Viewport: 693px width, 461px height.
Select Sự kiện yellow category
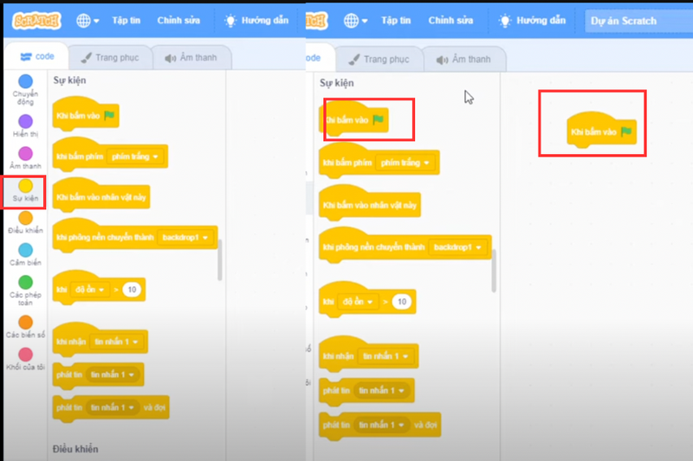(x=25, y=190)
